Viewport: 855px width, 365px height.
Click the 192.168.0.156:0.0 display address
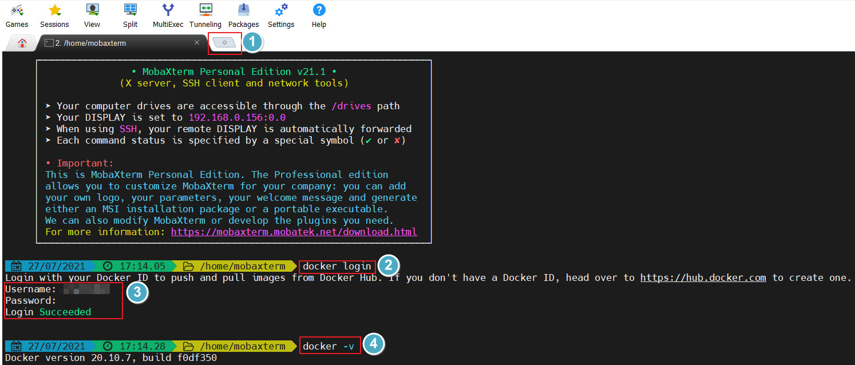[x=237, y=118]
